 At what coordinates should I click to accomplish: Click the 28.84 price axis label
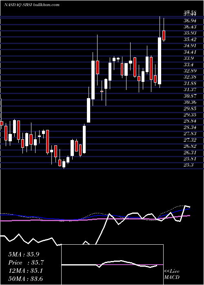click(190, 121)
